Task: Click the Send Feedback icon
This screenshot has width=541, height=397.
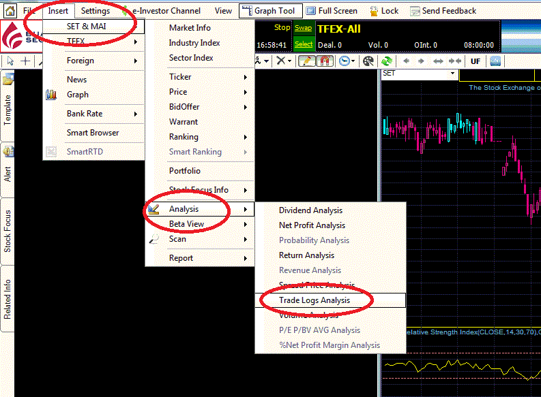Action: coord(415,12)
